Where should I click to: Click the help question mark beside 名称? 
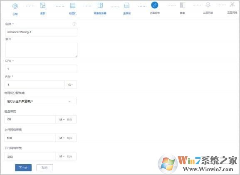(74, 24)
